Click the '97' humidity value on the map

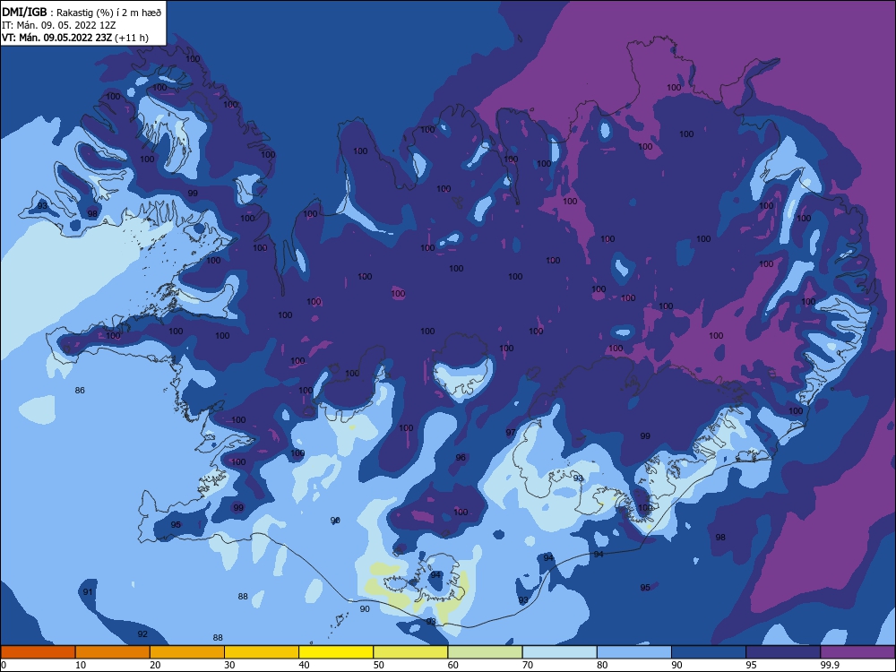tap(511, 433)
